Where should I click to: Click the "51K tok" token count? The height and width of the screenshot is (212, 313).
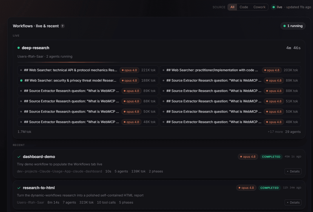292,101
